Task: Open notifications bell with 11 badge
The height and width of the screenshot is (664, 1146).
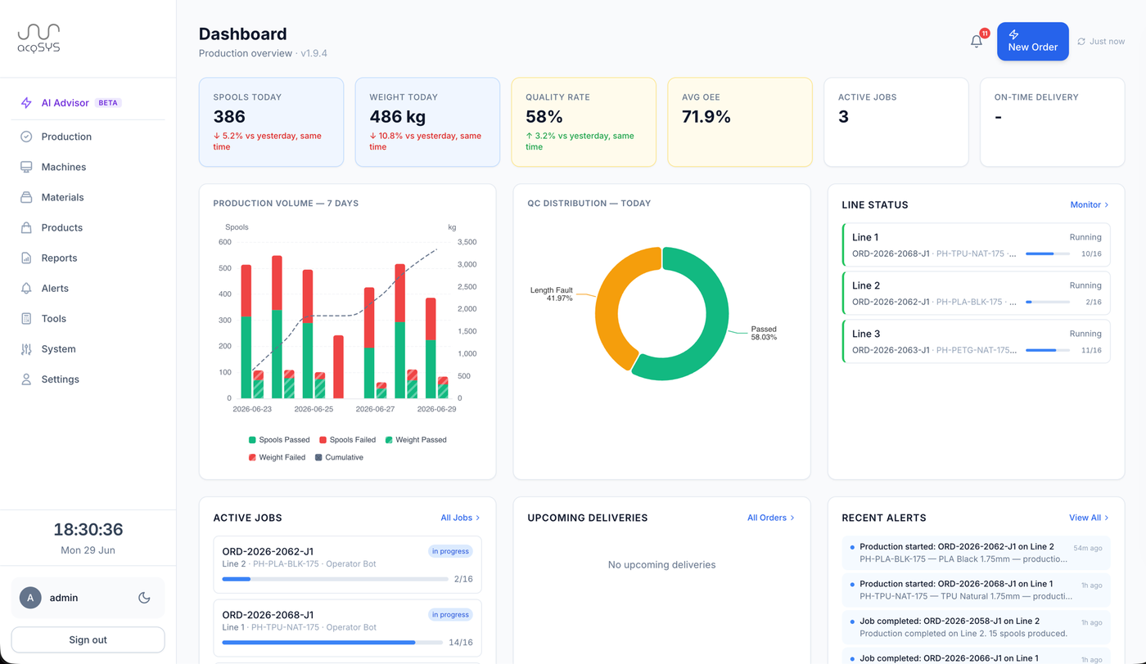Action: (977, 41)
